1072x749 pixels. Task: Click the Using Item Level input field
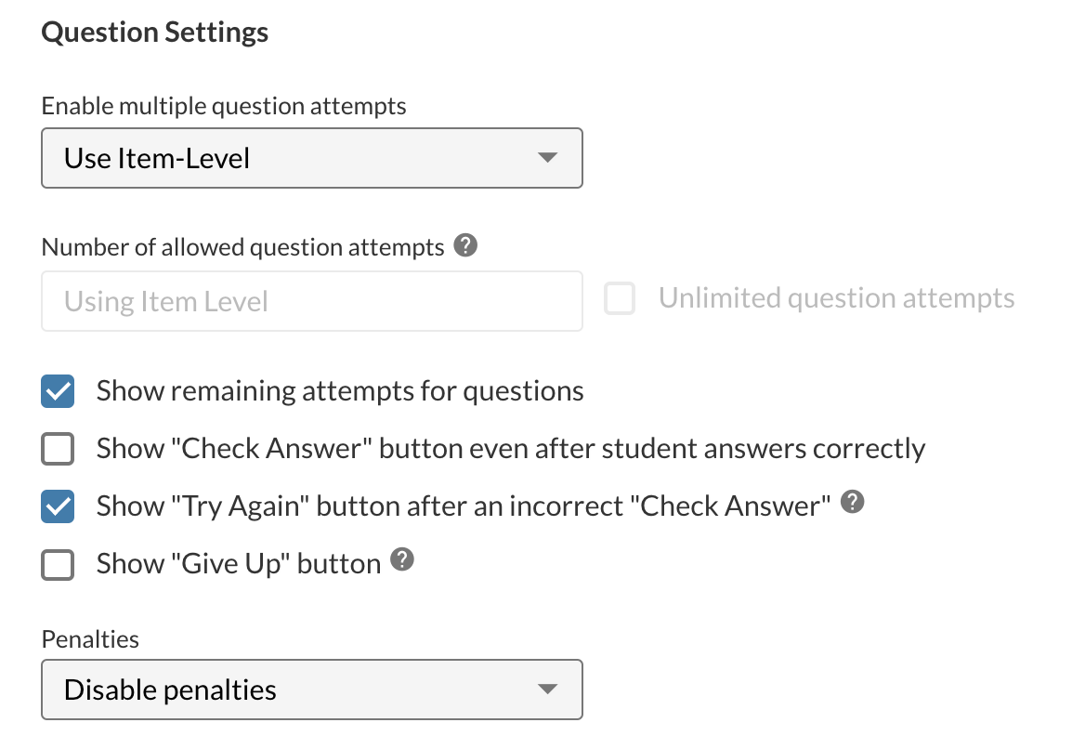point(311,300)
